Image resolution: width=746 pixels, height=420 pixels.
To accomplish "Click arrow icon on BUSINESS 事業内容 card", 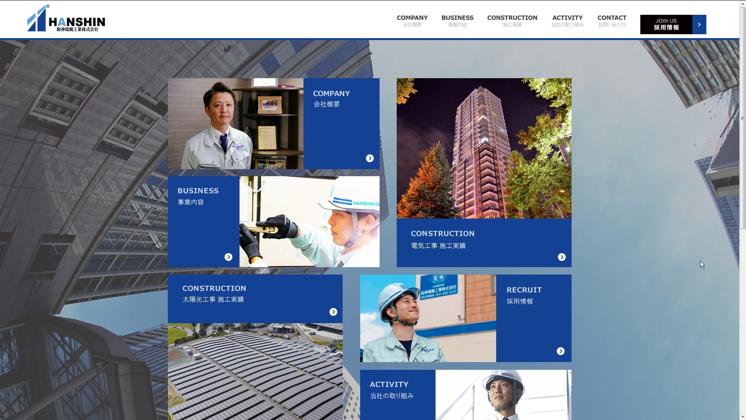I will coord(228,257).
